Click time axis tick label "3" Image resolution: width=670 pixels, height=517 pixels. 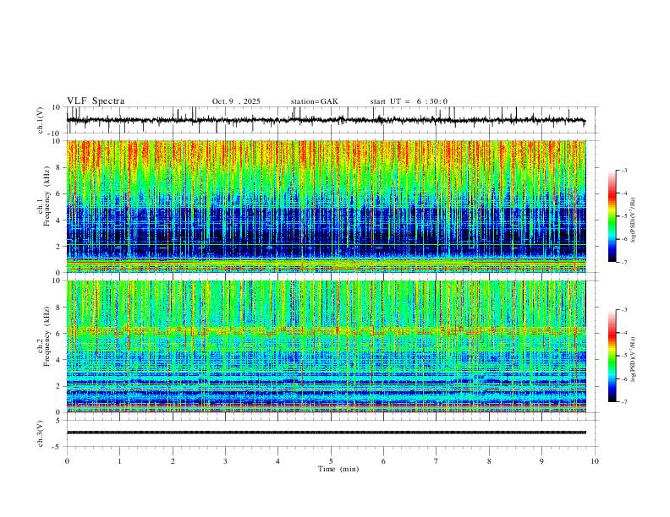click(x=225, y=461)
